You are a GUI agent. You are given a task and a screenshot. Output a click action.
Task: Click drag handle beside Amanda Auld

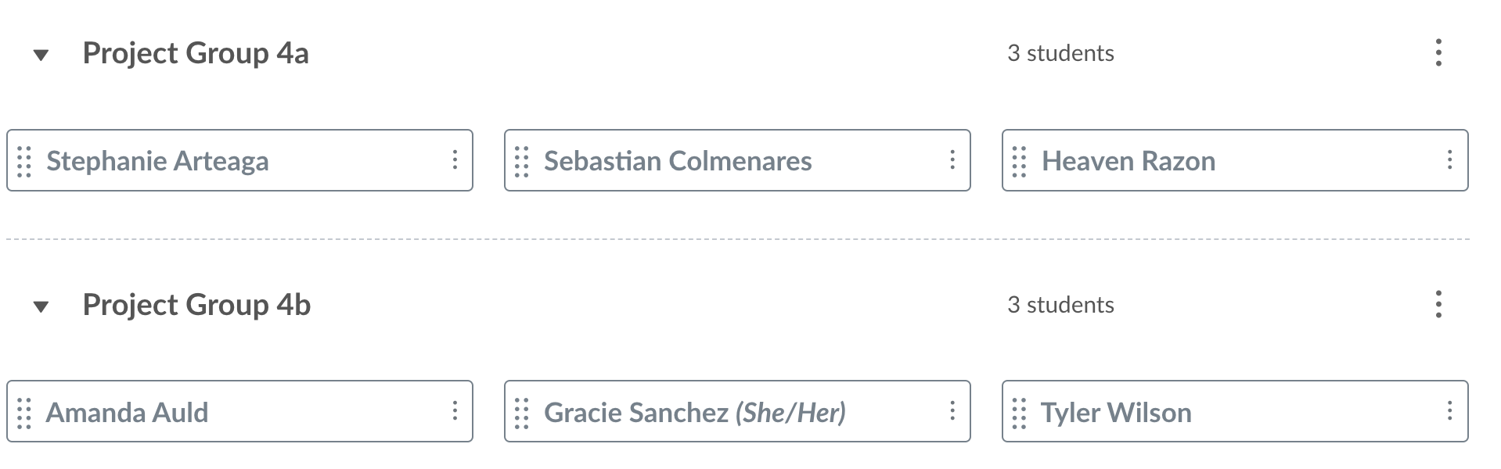(x=24, y=413)
